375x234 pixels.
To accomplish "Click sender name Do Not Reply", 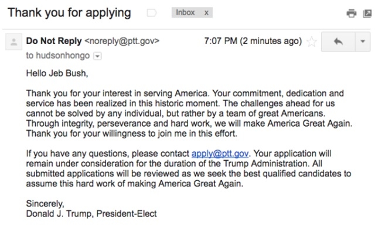I will tap(54, 41).
